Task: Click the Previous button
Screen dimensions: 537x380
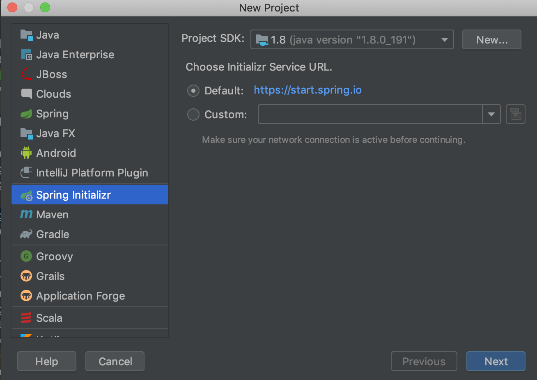Action: pos(424,361)
